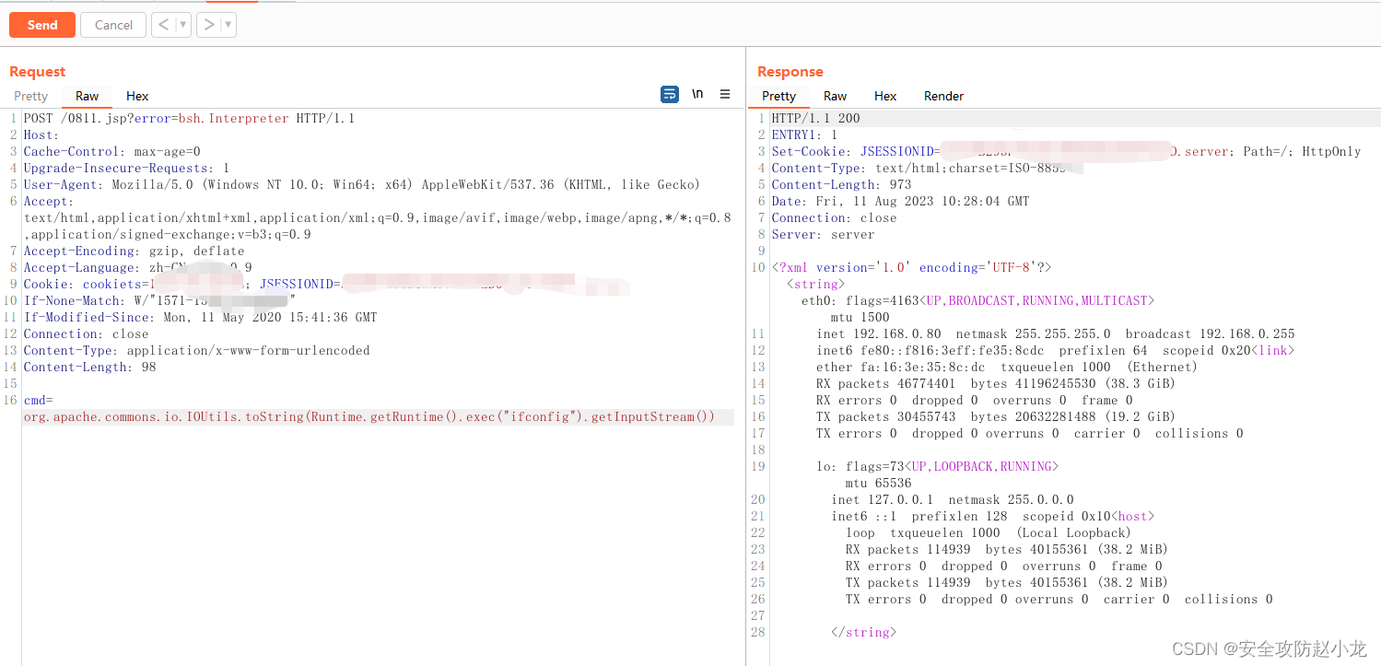Click the Content-Length: 98 header

pos(89,367)
